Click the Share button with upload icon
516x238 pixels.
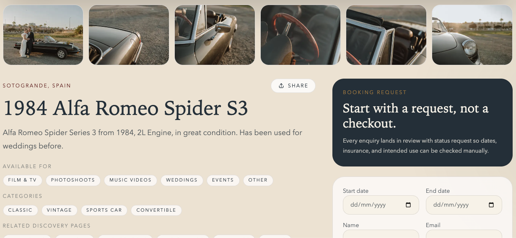tap(293, 86)
